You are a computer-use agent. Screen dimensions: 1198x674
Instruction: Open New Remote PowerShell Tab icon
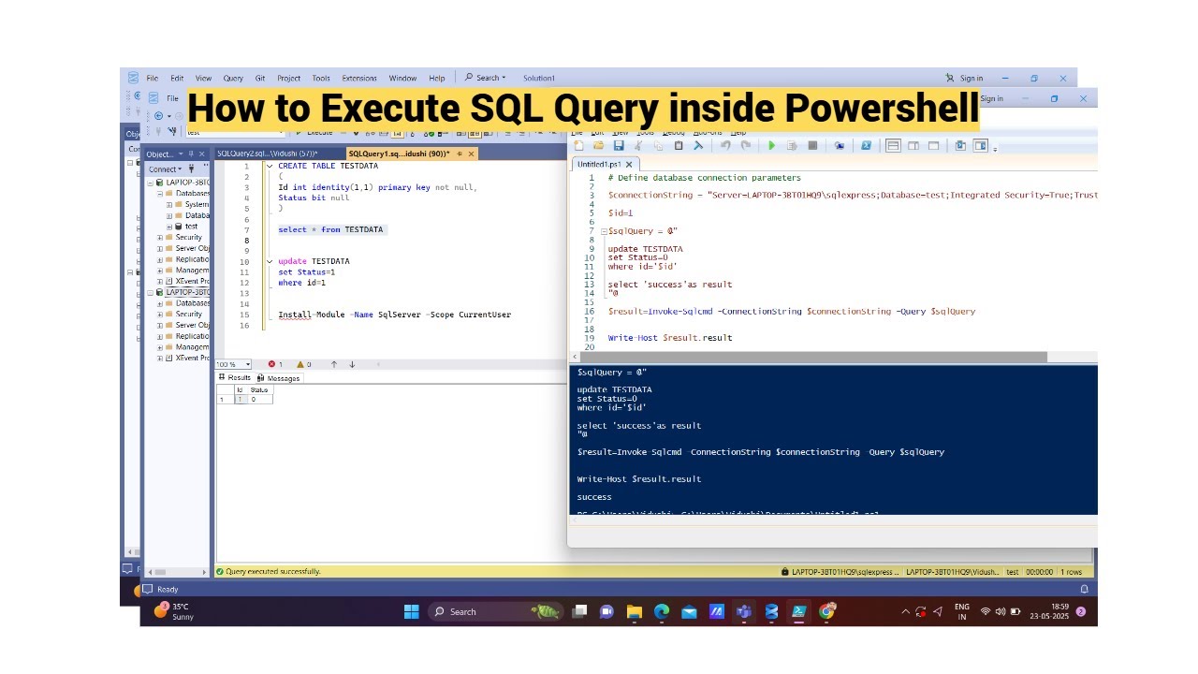coord(840,145)
